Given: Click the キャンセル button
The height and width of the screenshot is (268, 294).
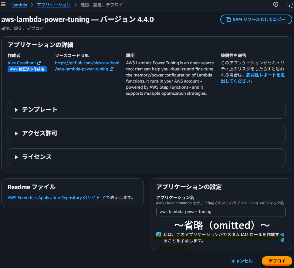Looking at the screenshot, I should pyautogui.click(x=242, y=261).
